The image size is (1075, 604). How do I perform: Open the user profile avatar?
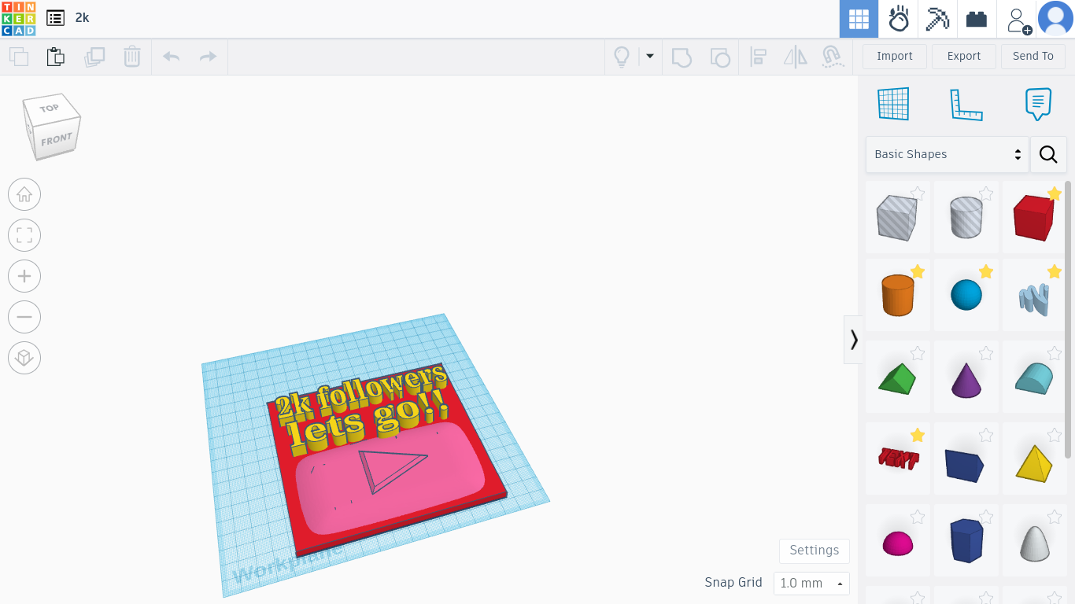1055,19
